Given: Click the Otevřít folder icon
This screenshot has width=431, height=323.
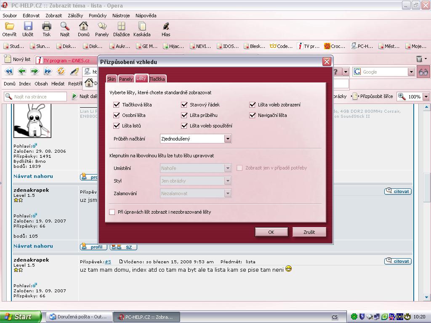Looking at the screenshot, I should pyautogui.click(x=9, y=26).
